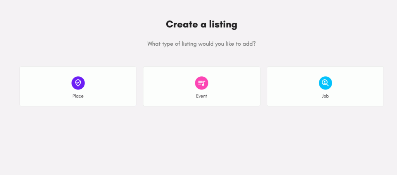Click the "Place" text label
Image resolution: width=397 pixels, height=175 pixels.
[78, 96]
